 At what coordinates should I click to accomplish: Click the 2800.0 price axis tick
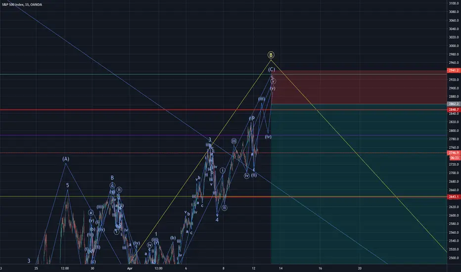click(x=454, y=131)
